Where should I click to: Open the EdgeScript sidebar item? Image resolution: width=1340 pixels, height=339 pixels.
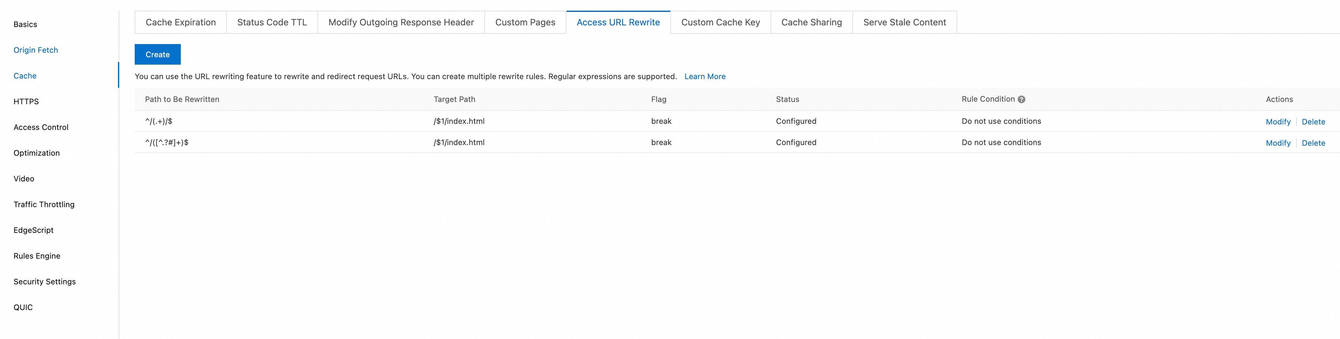(33, 230)
